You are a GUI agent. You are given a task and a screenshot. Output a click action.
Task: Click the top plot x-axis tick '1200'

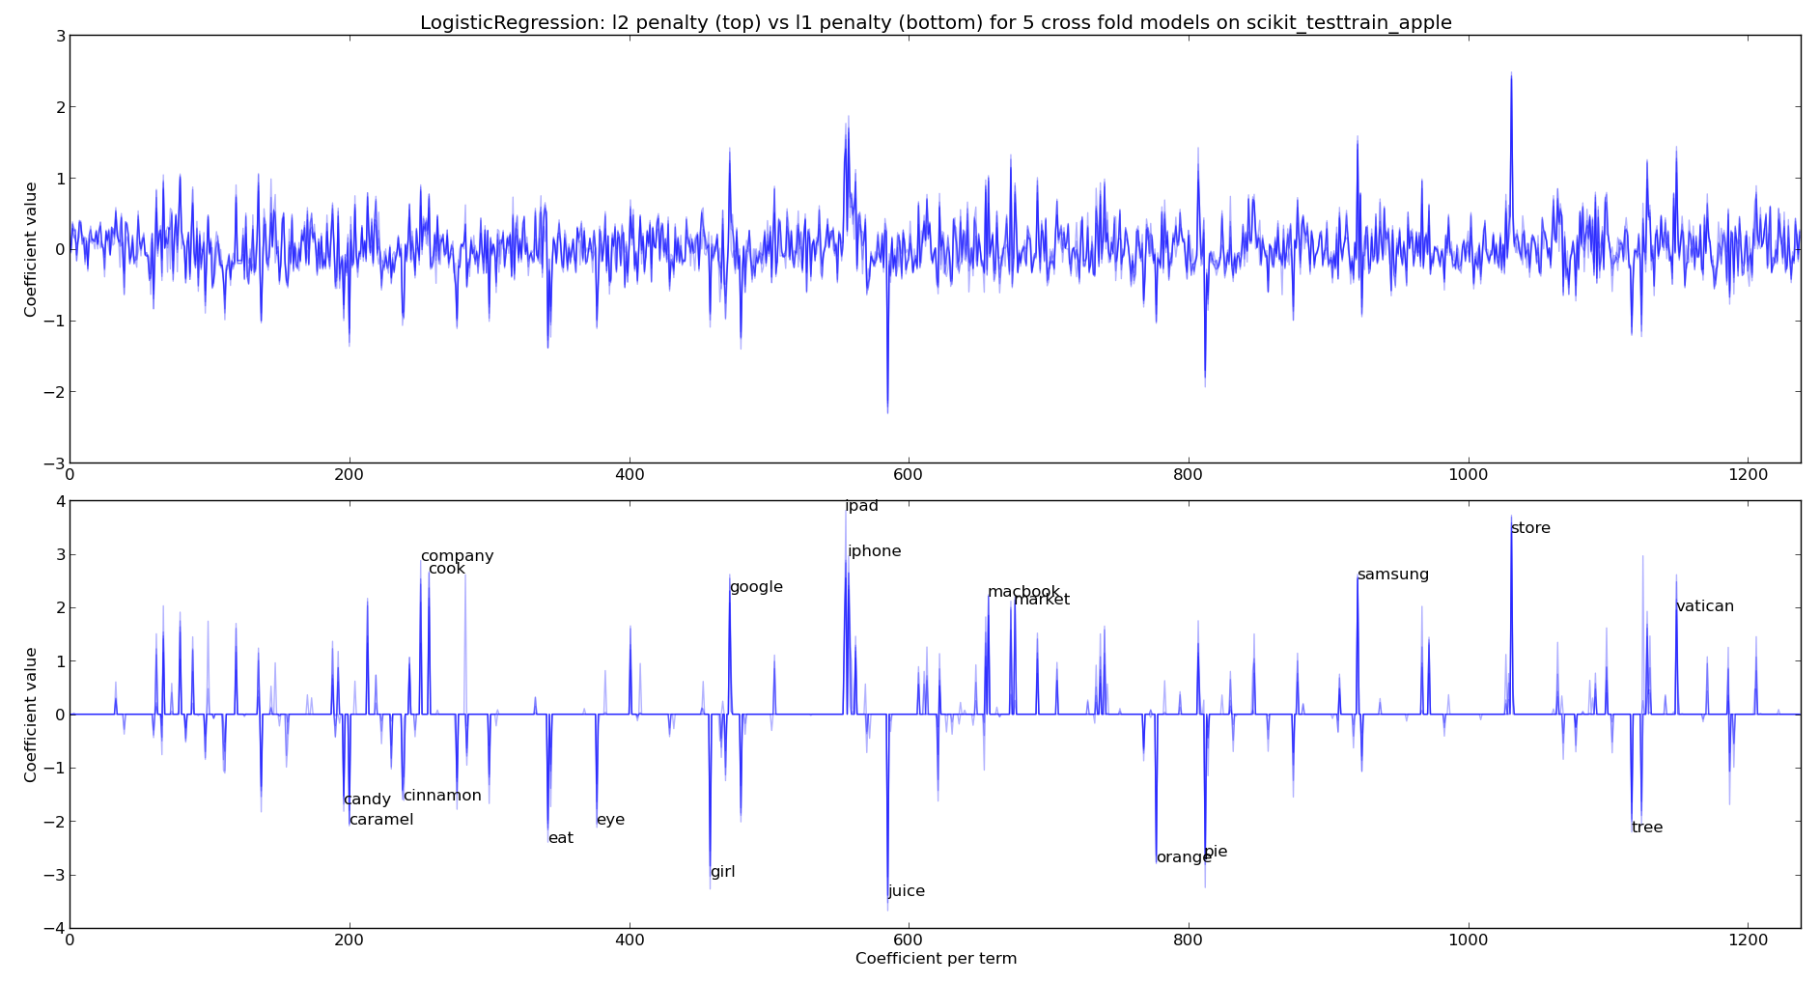pyautogui.click(x=1748, y=474)
